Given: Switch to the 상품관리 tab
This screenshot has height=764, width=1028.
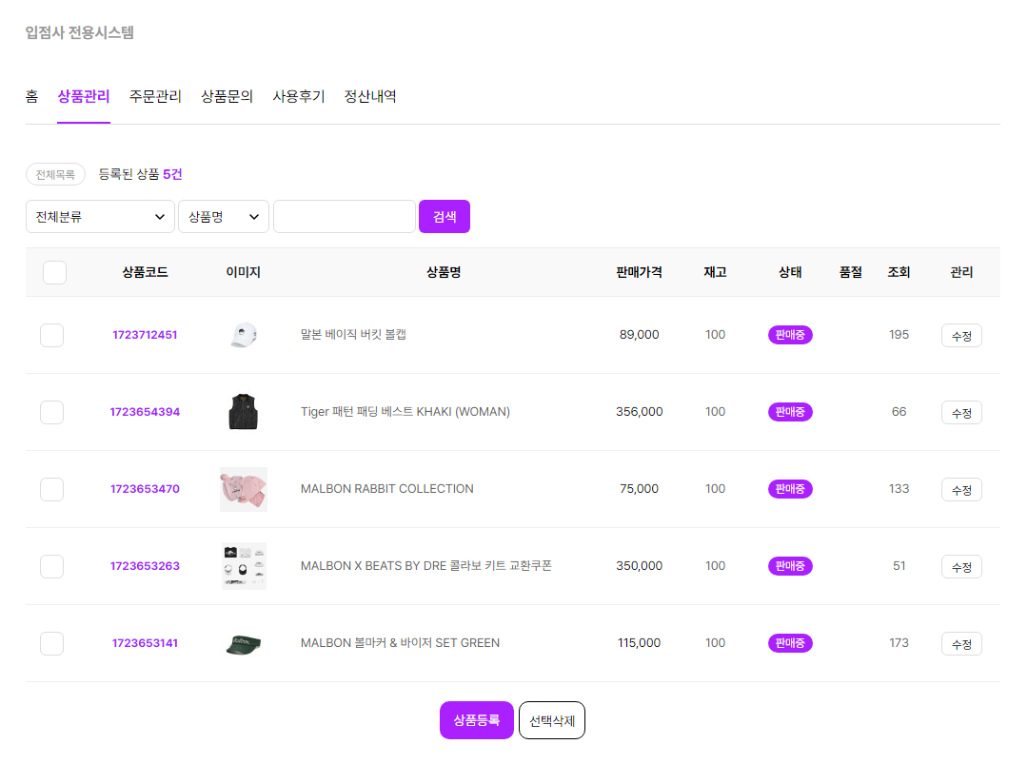Looking at the screenshot, I should click(83, 96).
